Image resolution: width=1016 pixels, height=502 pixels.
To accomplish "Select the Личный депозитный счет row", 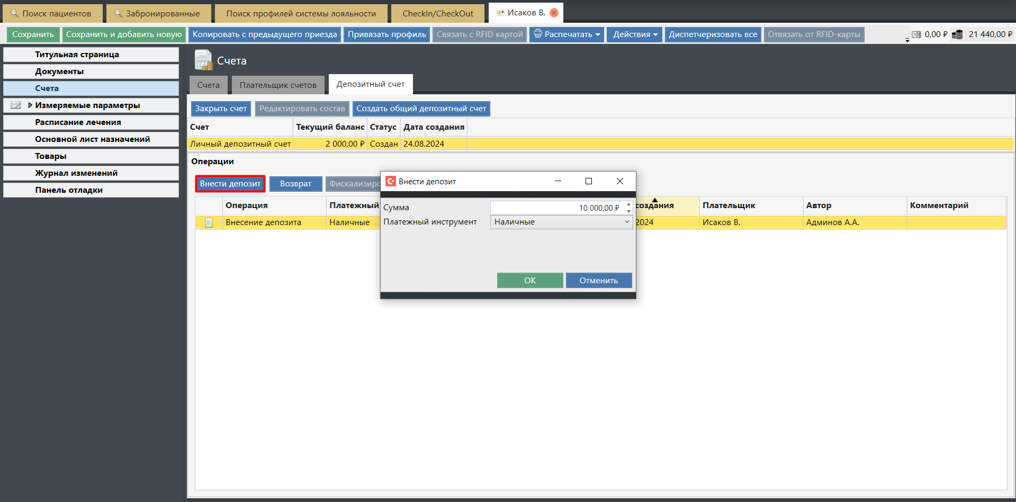I will pos(240,144).
